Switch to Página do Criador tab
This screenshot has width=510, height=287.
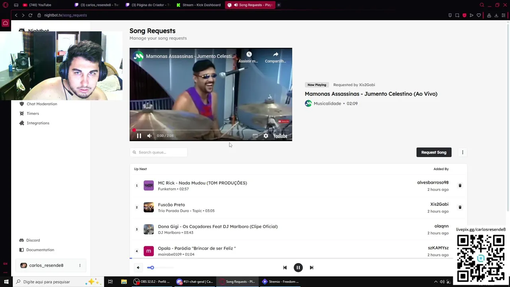(x=148, y=5)
